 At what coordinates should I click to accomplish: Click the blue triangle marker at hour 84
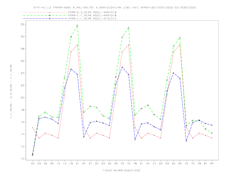tap(212, 125)
